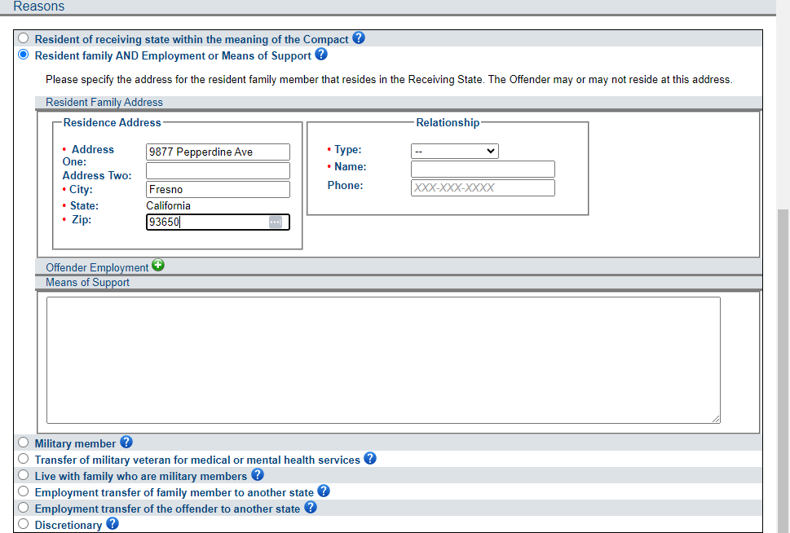
Task: Select Live with family military members option
Action: pos(23,475)
